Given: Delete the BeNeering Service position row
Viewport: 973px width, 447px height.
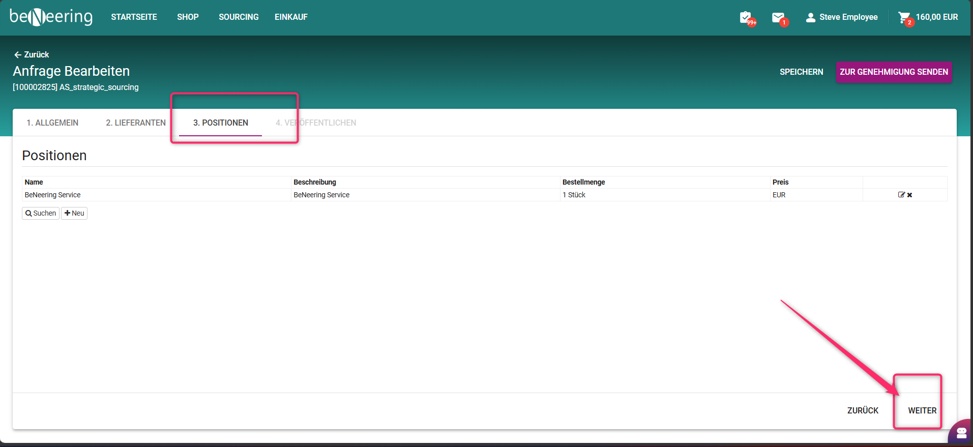Looking at the screenshot, I should (x=909, y=195).
